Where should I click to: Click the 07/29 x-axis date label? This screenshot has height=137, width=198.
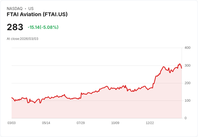point(80,123)
